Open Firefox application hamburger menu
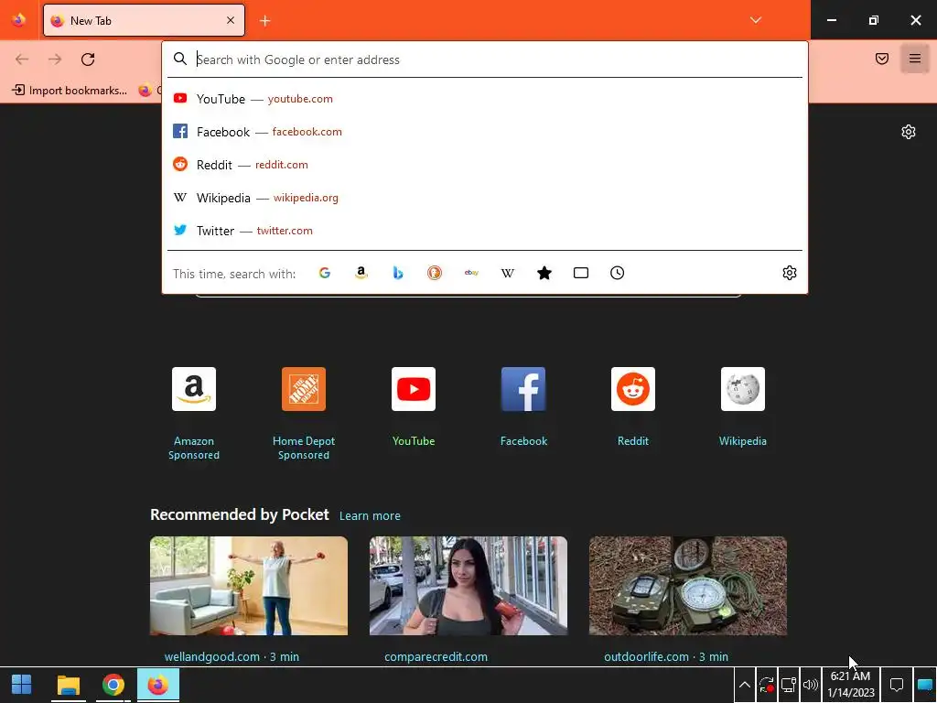 click(915, 59)
